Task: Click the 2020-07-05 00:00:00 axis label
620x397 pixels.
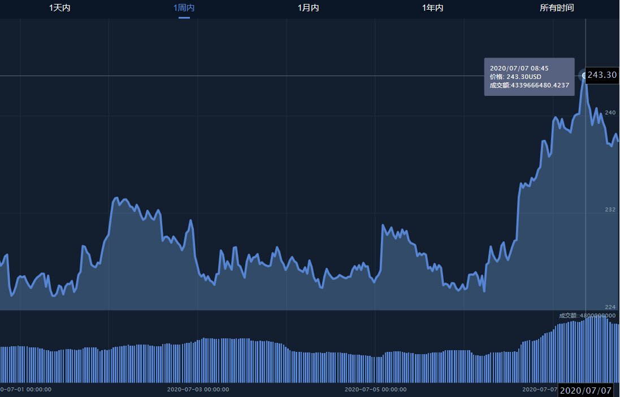Action: click(x=376, y=390)
